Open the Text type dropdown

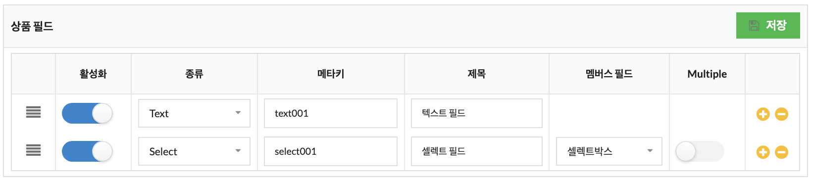(x=194, y=113)
